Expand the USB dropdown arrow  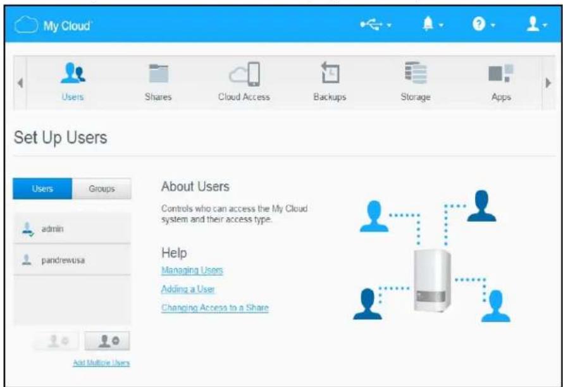click(x=389, y=25)
